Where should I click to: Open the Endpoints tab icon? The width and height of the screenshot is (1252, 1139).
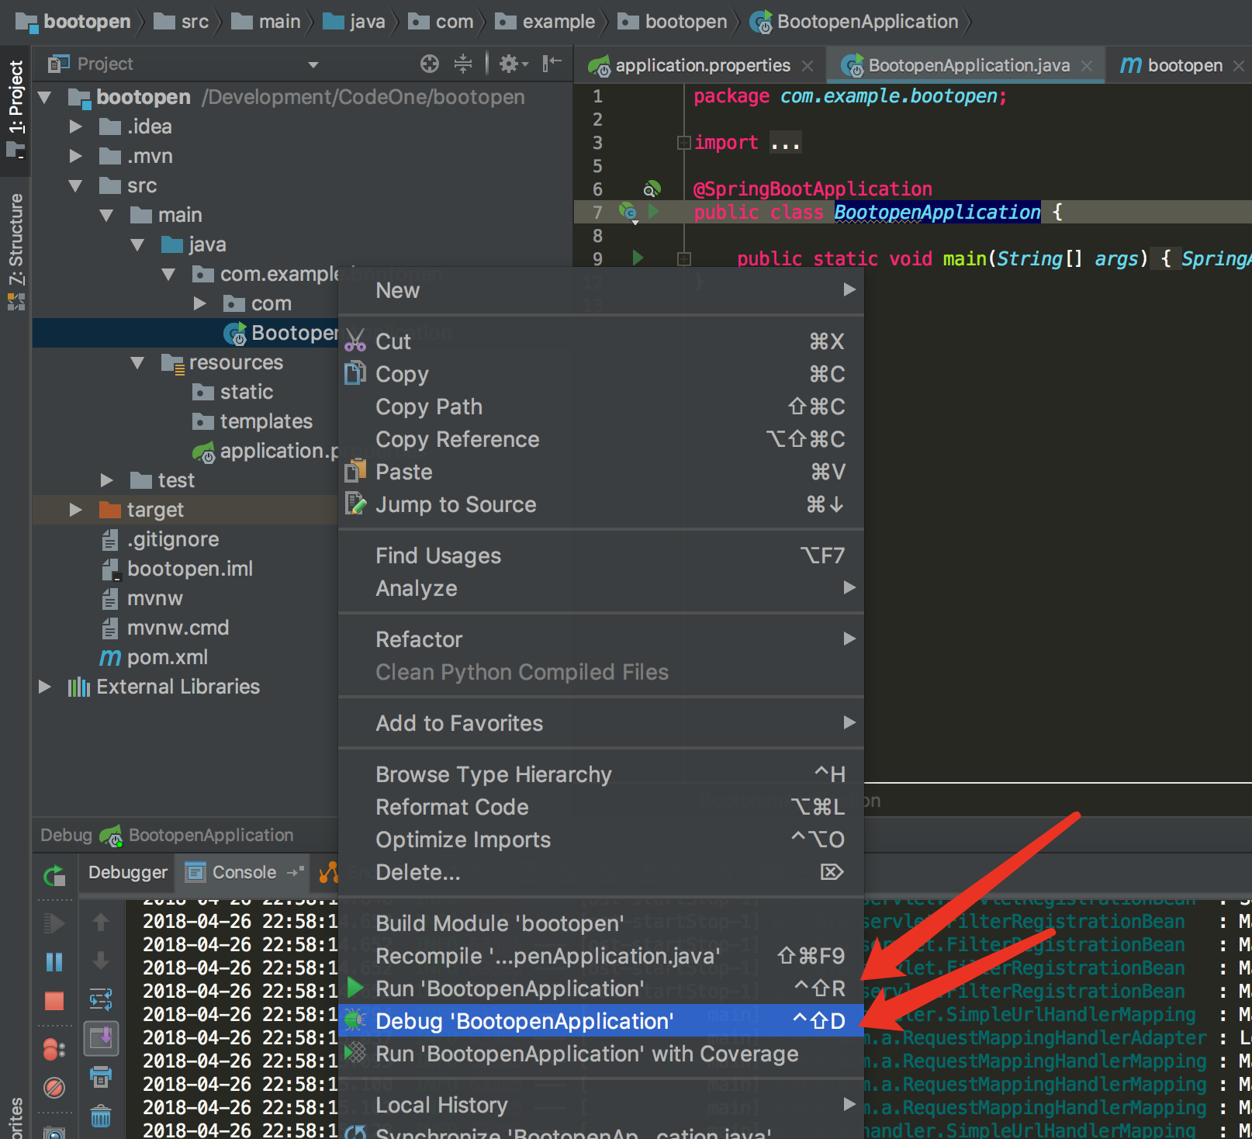pos(329,872)
